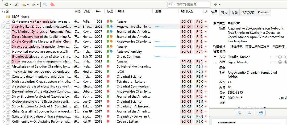Sort by the 进度 column header
Viewport: 287px width, 125px height.
pyautogui.click(x=165, y=11)
